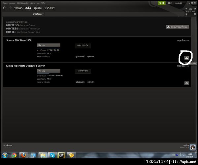Open Skype from taskbar
Viewport: 198px width, 165px height.
pyautogui.click(x=52, y=155)
